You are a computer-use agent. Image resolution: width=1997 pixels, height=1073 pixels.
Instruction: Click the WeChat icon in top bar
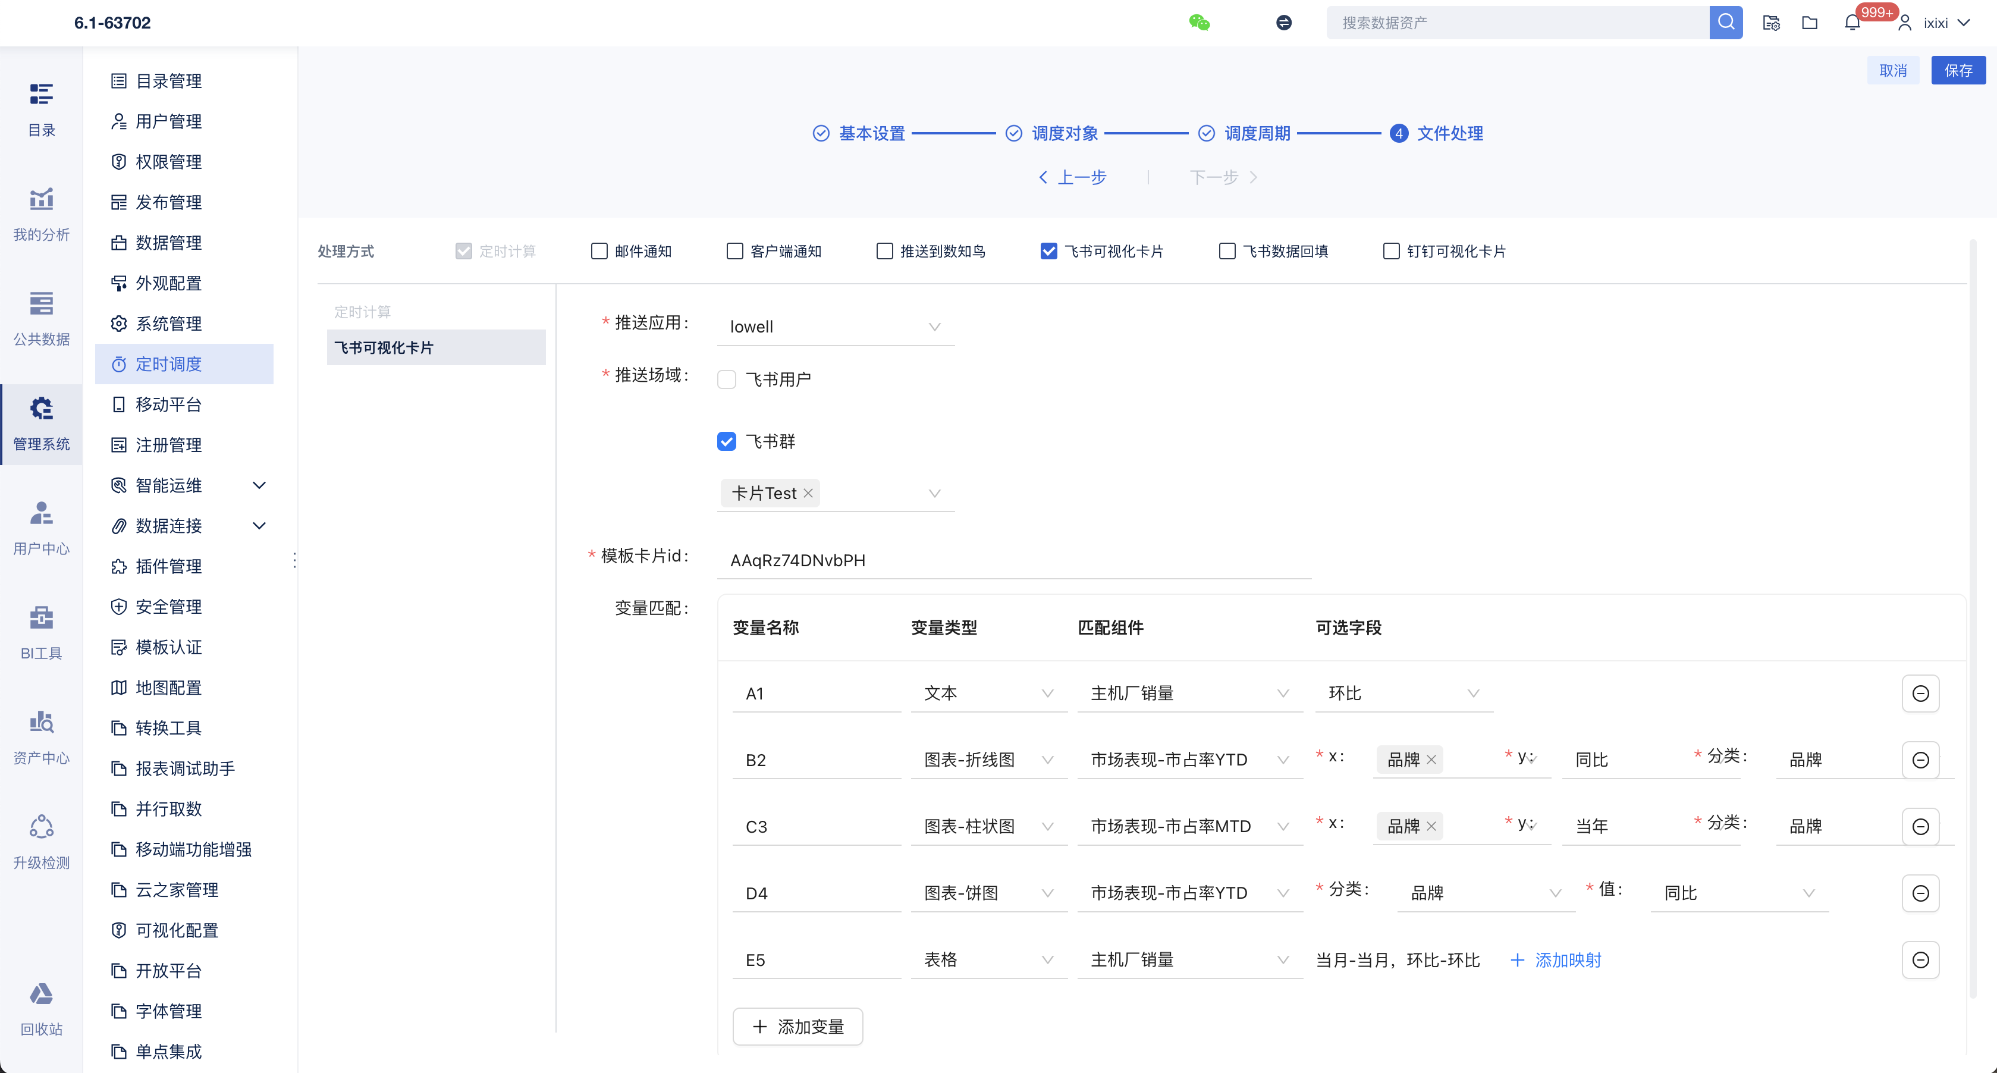click(1198, 23)
